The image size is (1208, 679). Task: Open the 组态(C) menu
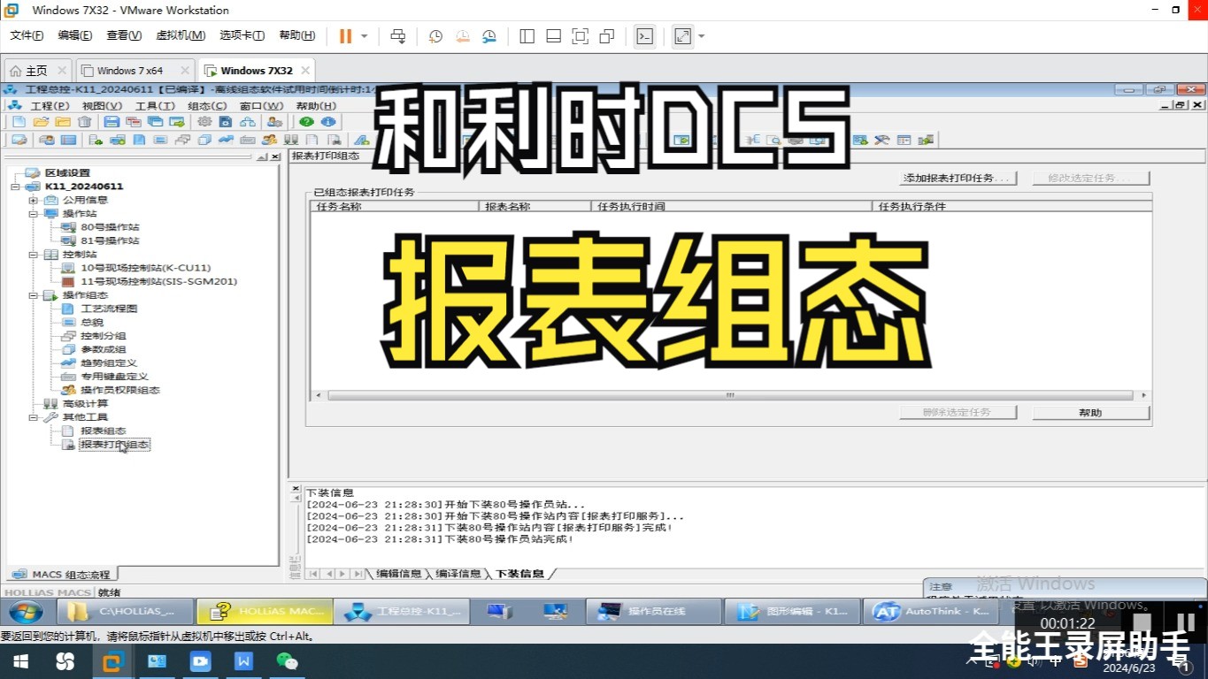[207, 106]
